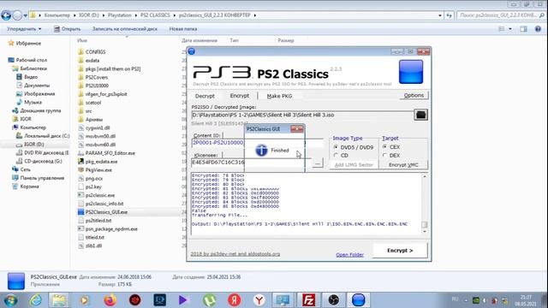Select the DVD5 / DVD9 image type
This screenshot has height=308, width=548.
(354, 147)
